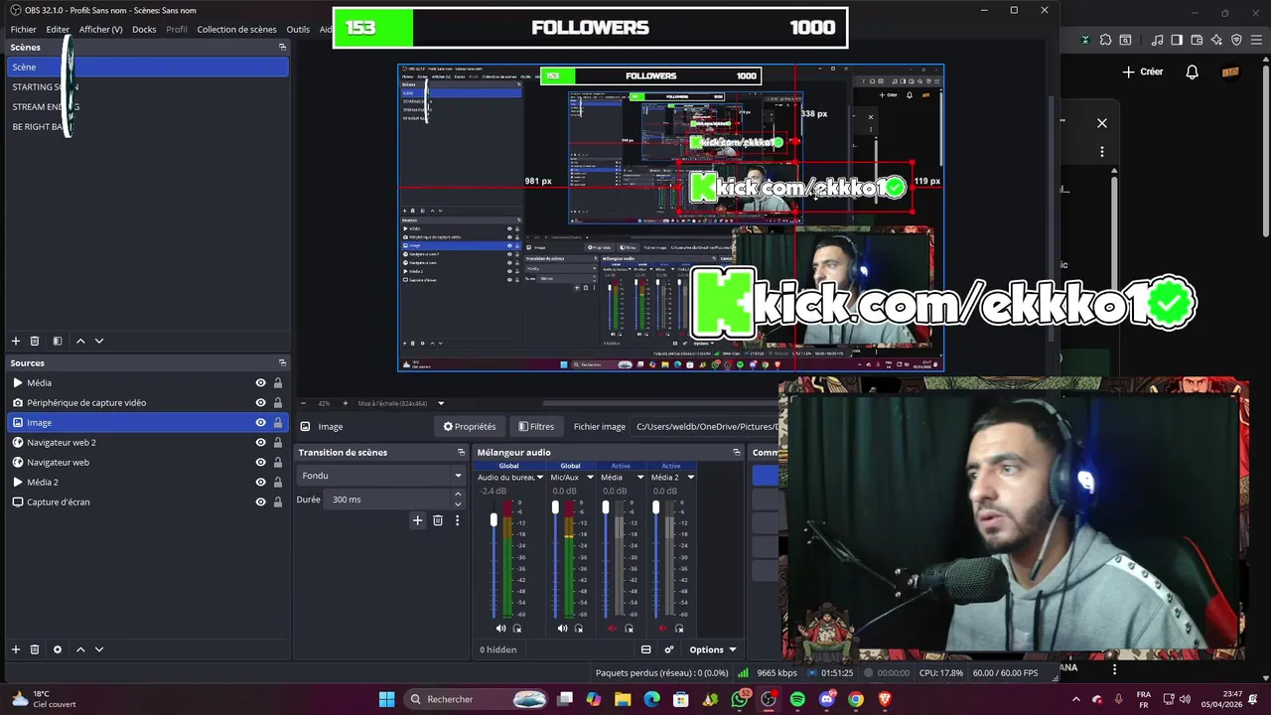Image resolution: width=1271 pixels, height=715 pixels.
Task: Move selected scene down arrow
Action: click(98, 341)
